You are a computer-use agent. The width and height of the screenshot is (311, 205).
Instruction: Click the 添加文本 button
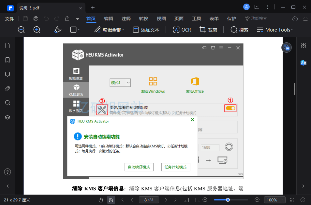(x=146, y=30)
